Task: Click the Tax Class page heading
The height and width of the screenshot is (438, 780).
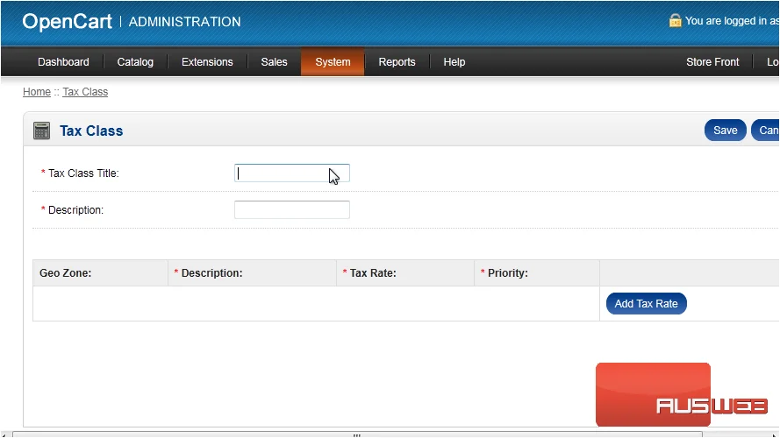Action: pyautogui.click(x=91, y=131)
